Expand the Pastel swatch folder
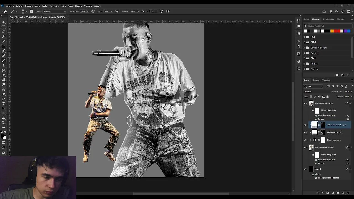The image size is (354, 199). [x=305, y=53]
